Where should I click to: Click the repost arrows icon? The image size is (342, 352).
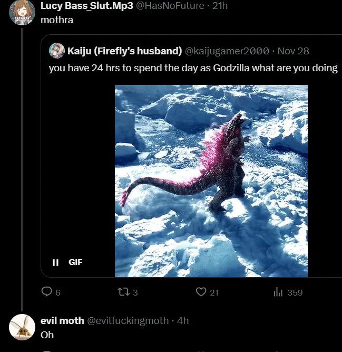coord(123,292)
